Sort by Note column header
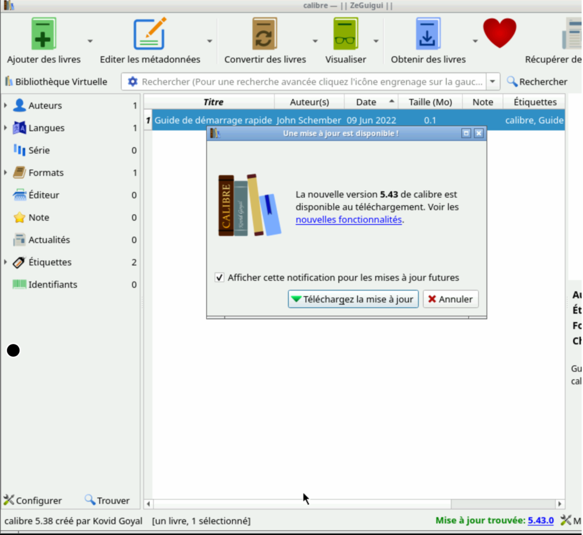This screenshot has width=583, height=535. click(483, 102)
